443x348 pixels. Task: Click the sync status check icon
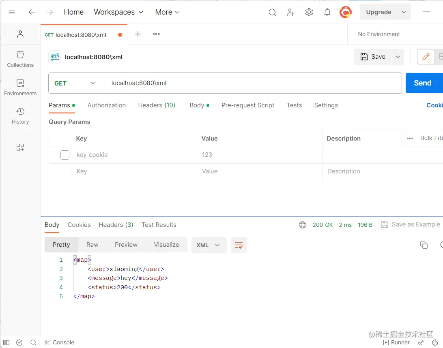click(19, 342)
